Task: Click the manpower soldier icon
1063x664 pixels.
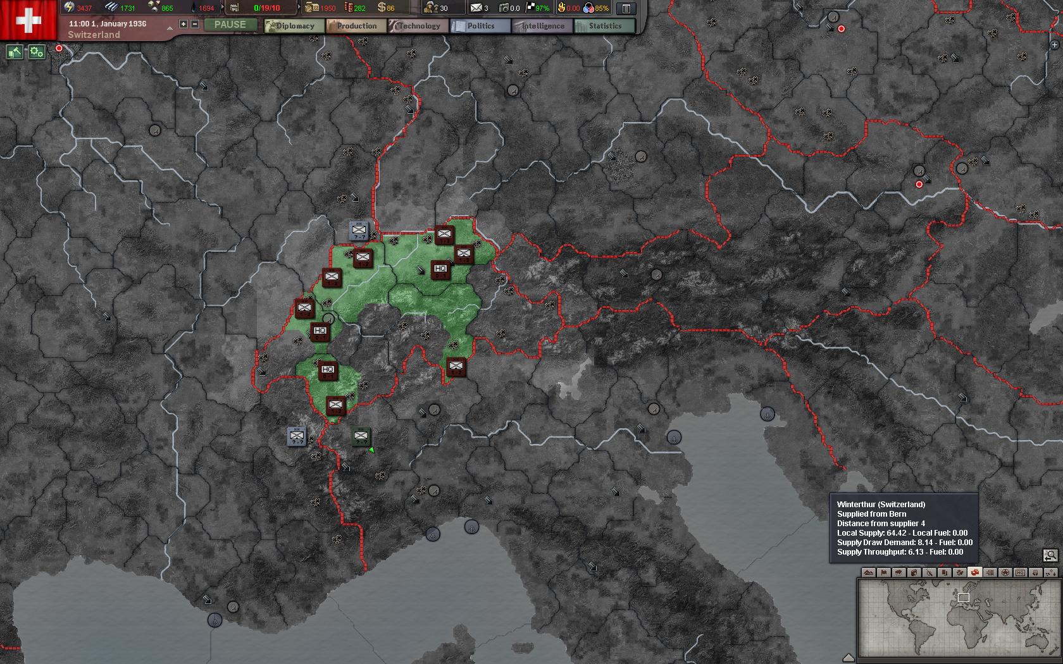Action: pos(430,8)
